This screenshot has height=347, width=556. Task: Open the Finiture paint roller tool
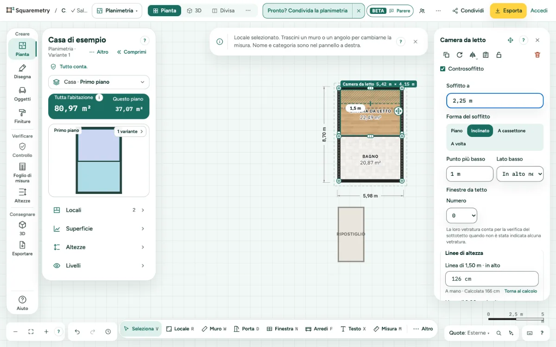click(22, 117)
